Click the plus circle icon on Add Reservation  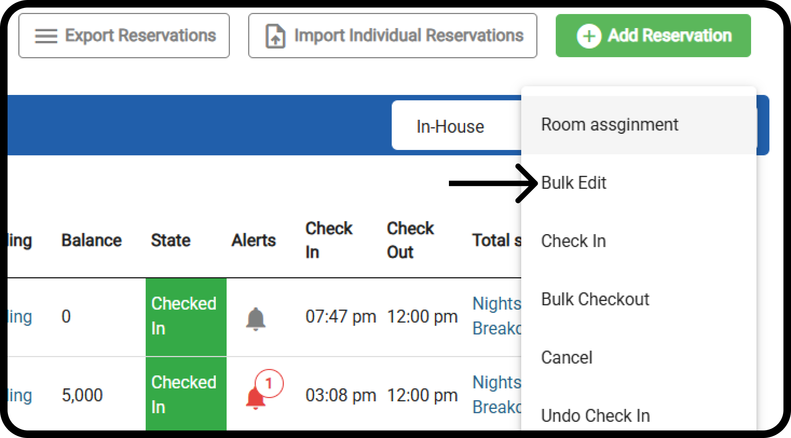coord(589,36)
